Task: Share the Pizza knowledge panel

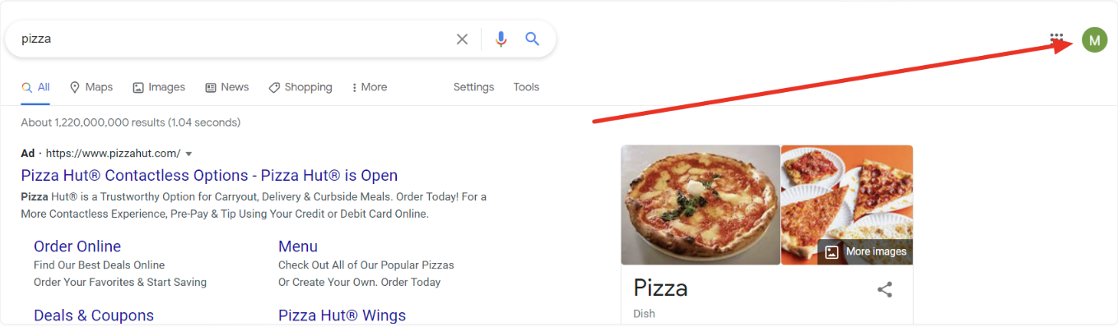Action: point(885,289)
